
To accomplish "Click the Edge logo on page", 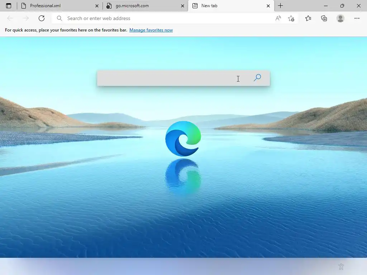I will [x=183, y=139].
